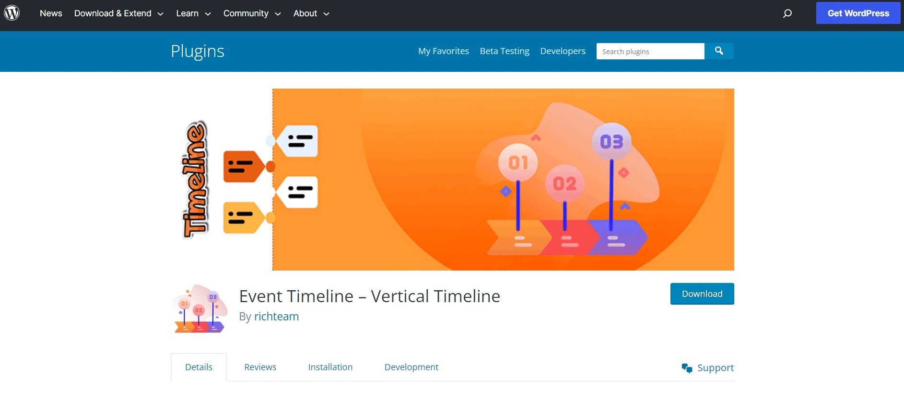This screenshot has width=904, height=408.
Task: Switch to the Development tab
Action: pyautogui.click(x=411, y=367)
